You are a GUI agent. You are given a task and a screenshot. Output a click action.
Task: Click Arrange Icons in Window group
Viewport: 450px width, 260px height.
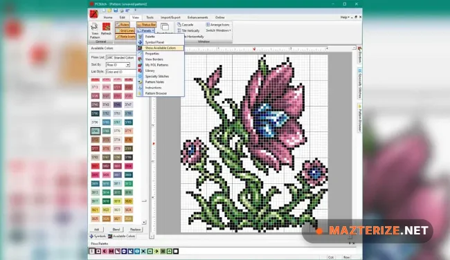click(x=218, y=25)
